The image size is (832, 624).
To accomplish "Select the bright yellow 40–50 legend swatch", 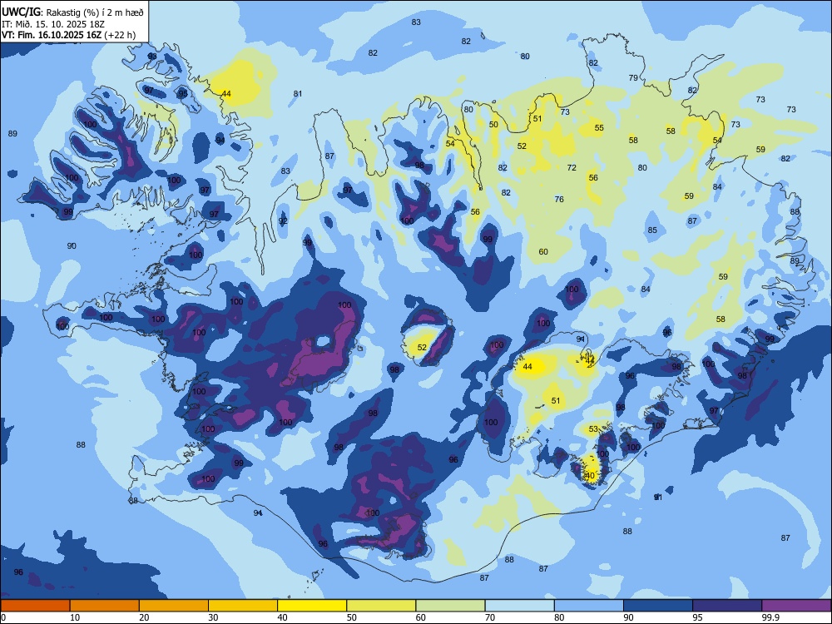I will (312, 606).
